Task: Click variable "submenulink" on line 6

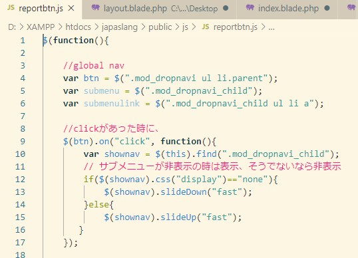Action: [111, 103]
